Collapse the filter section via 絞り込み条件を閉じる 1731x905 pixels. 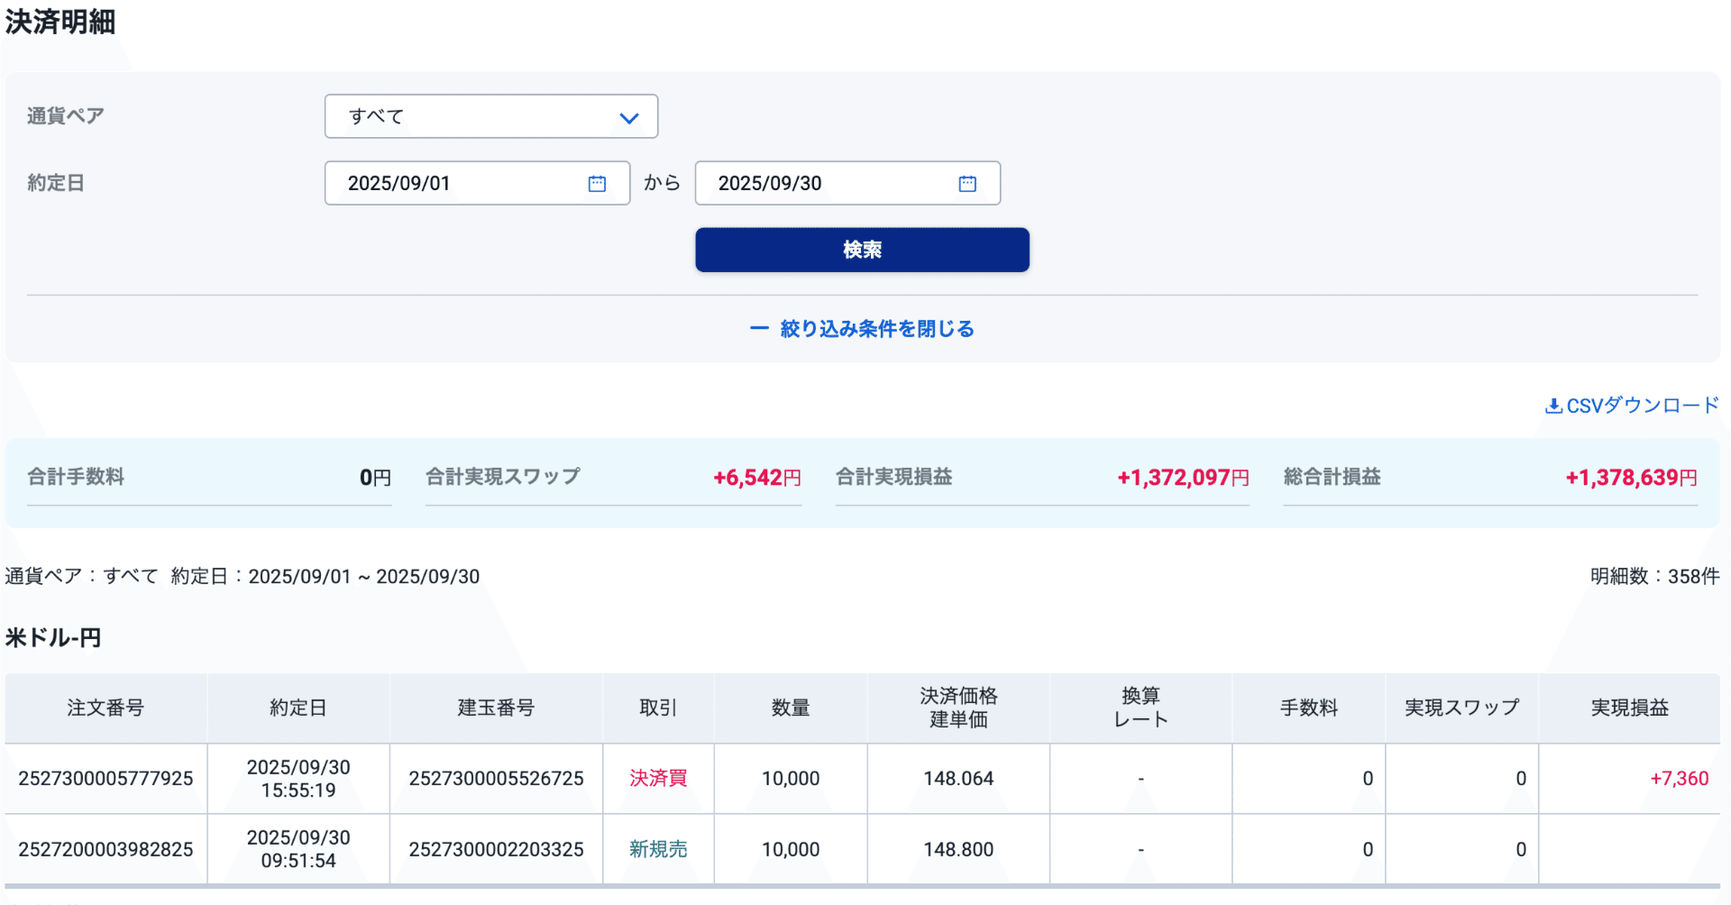point(875,328)
